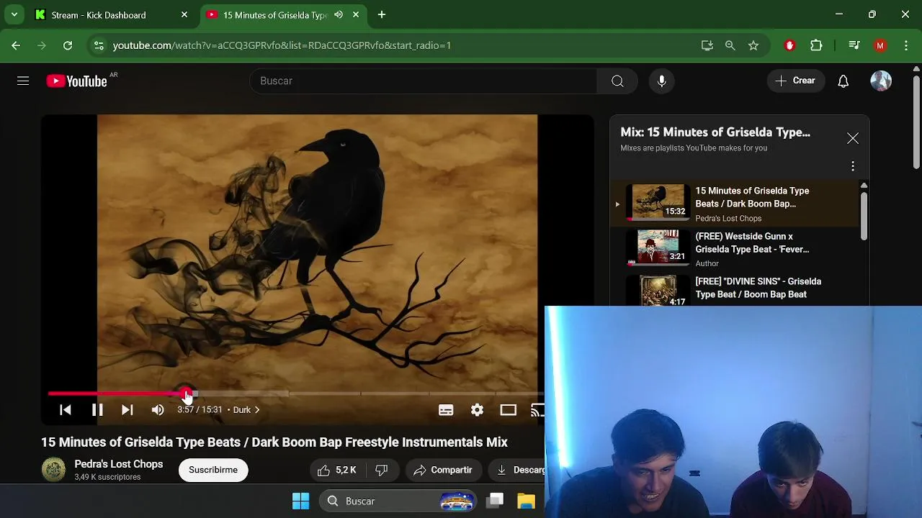Close the Mix playlist panel
Screen dimensions: 922x518
pyautogui.click(x=853, y=138)
